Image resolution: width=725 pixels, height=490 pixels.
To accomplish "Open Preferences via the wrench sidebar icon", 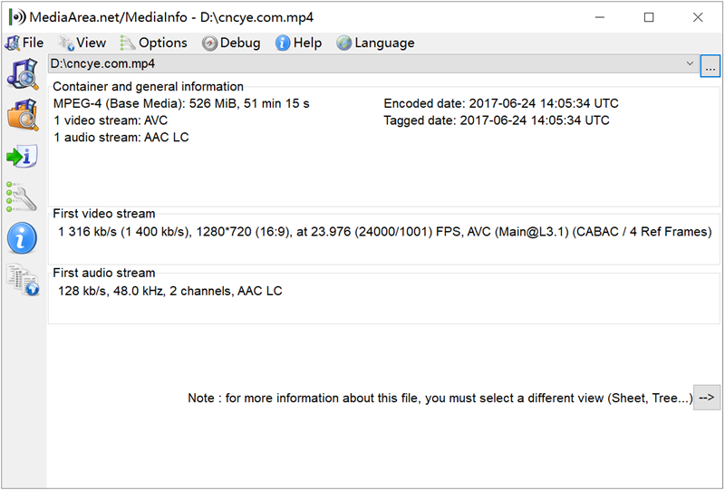I will pos(22,197).
